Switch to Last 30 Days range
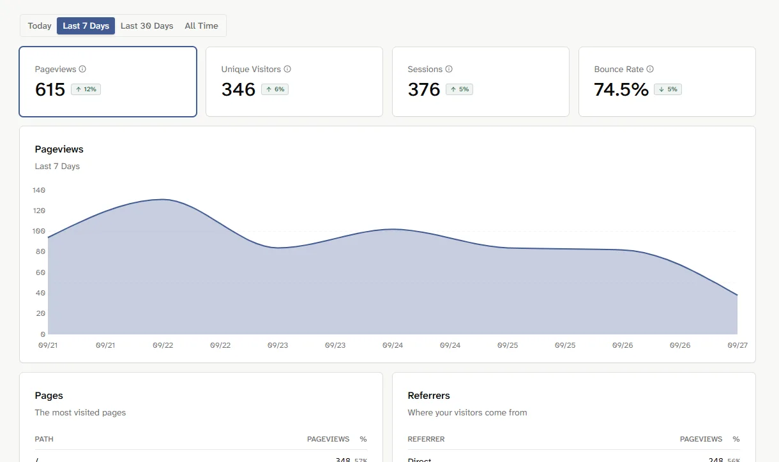Screen dimensions: 779x462 tap(147, 26)
